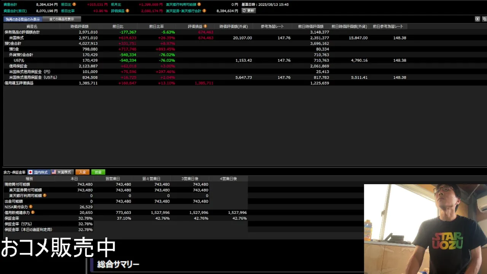Click the 37.10% margin rate value
The height and width of the screenshot is (274, 487).
pos(124,218)
